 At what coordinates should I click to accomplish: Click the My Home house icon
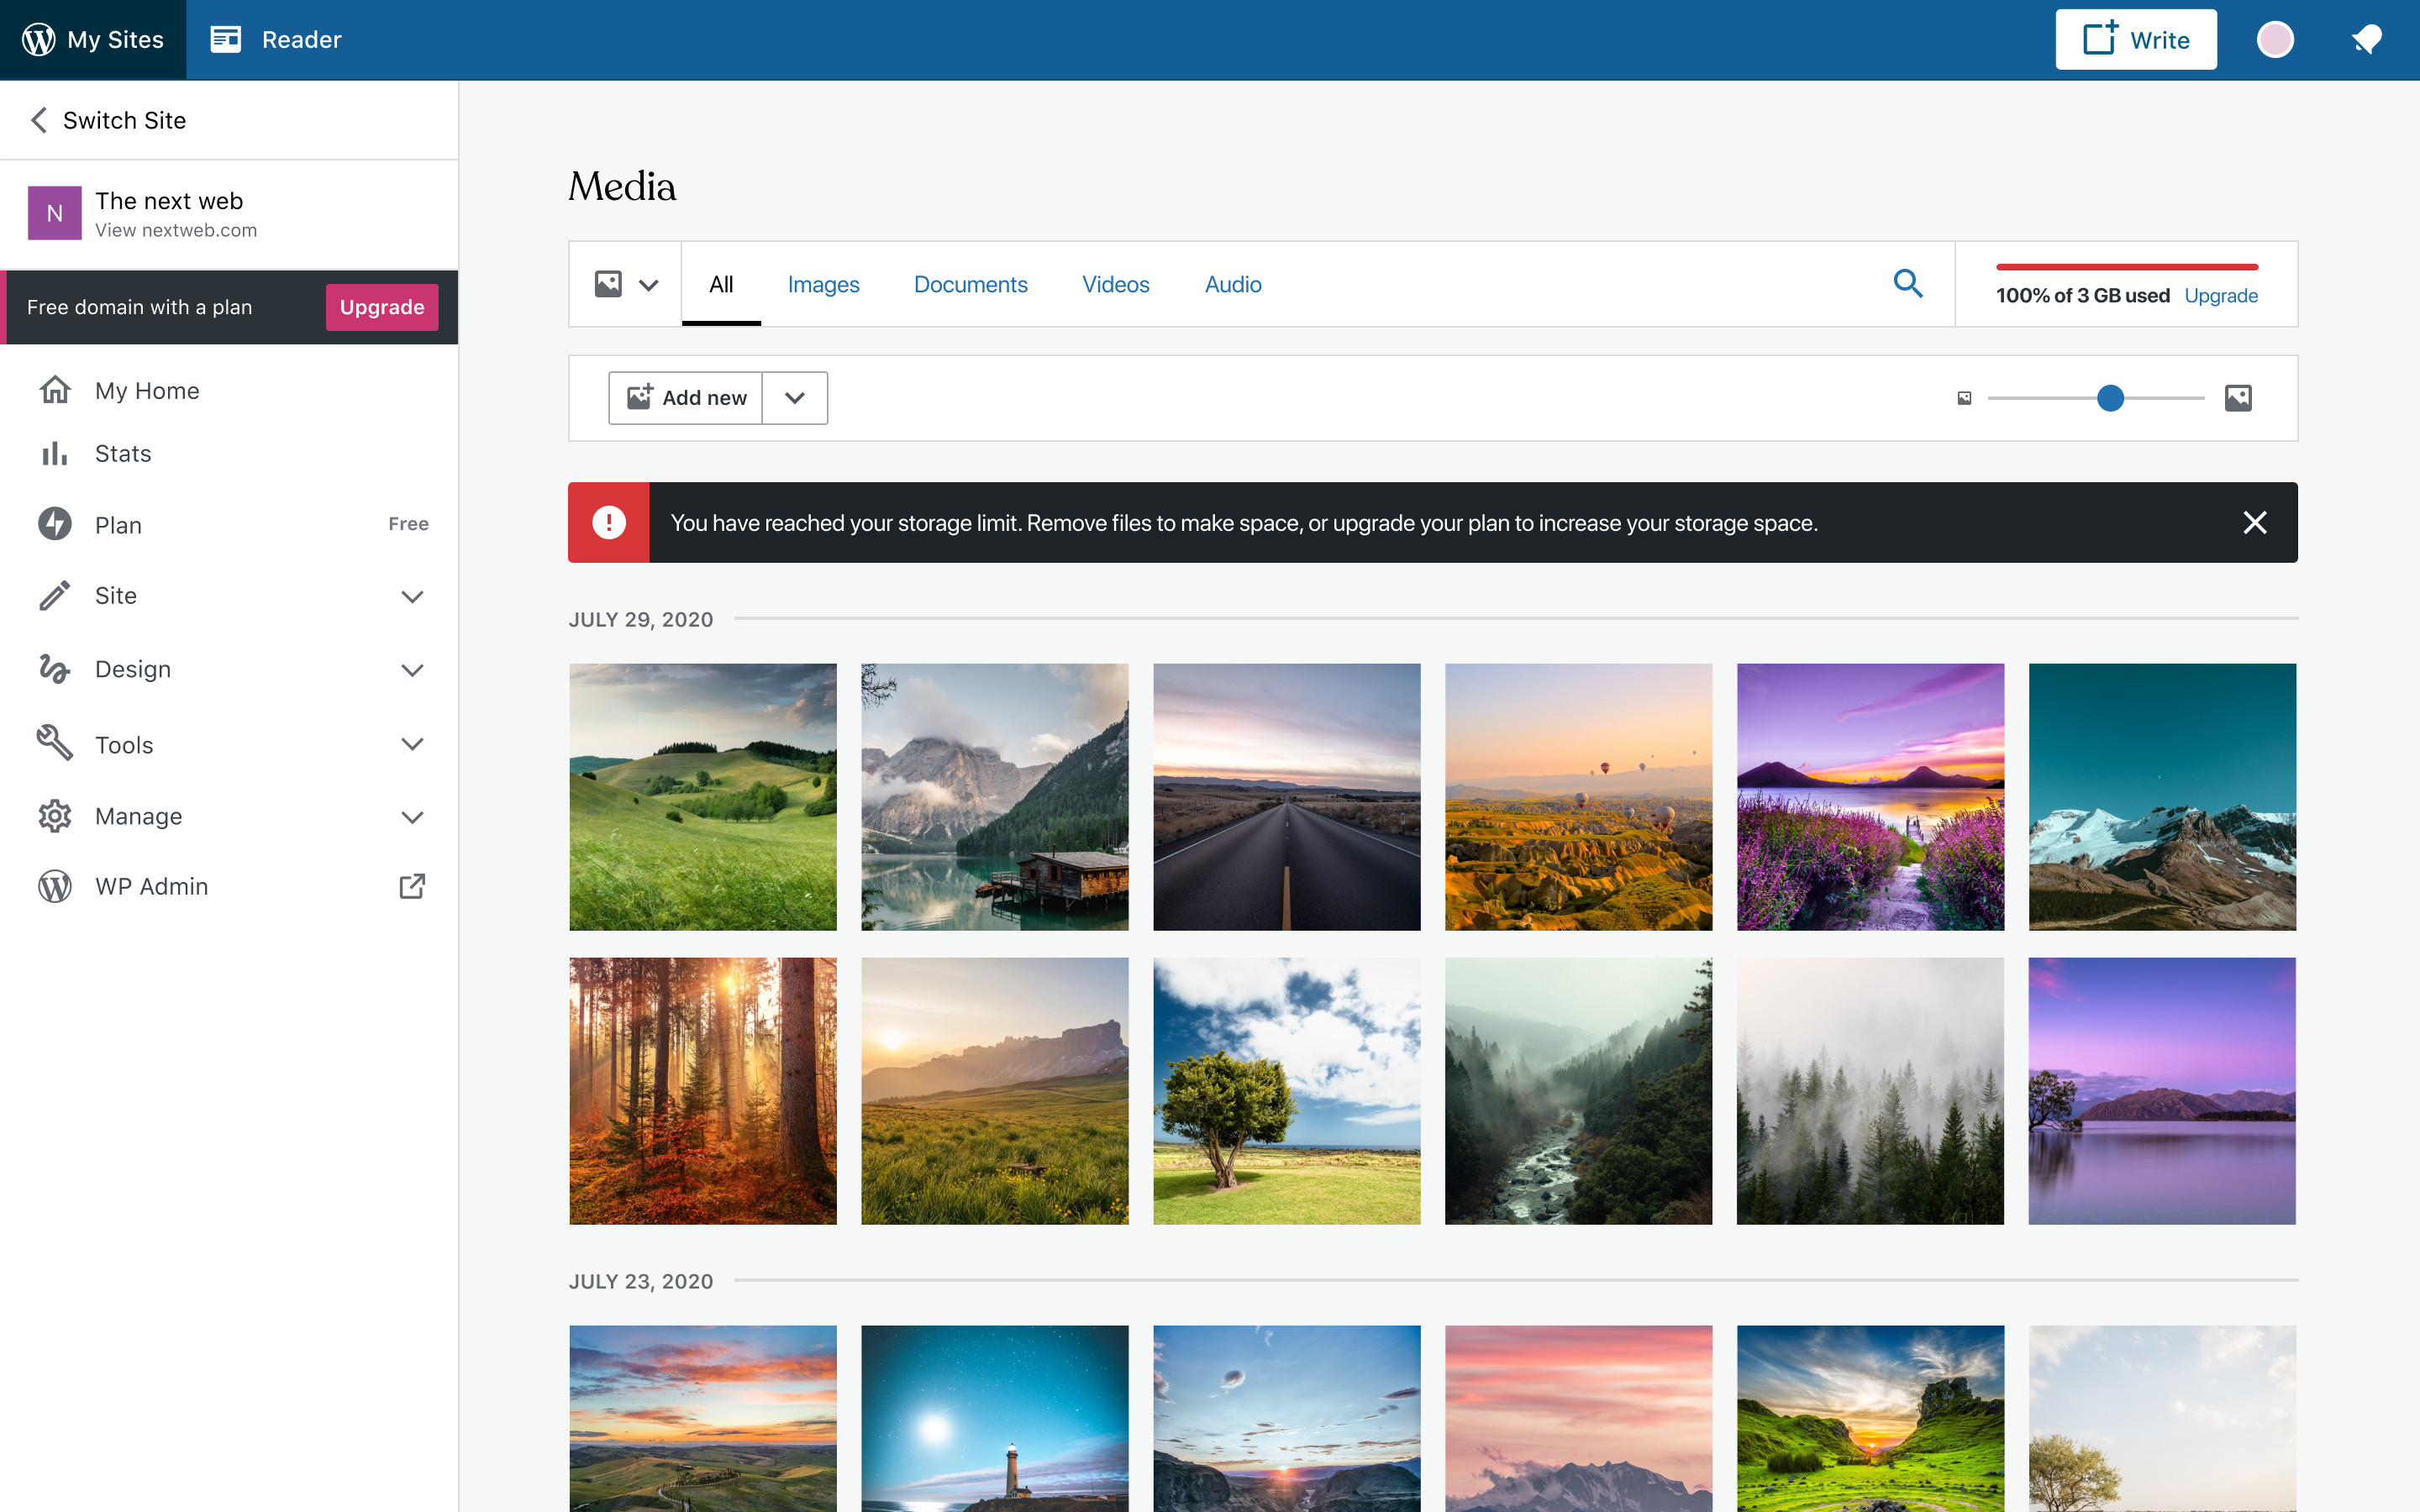click(x=54, y=389)
